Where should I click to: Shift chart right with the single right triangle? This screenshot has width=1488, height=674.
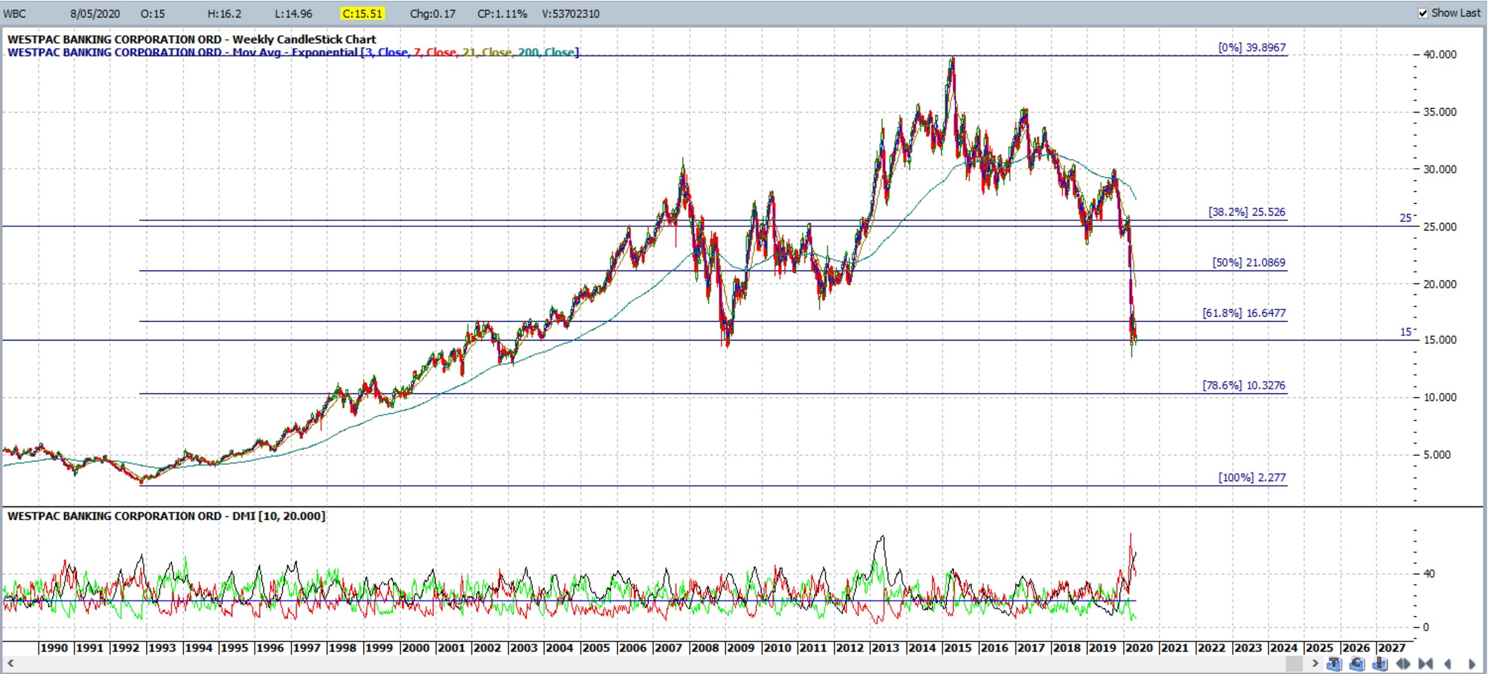pos(1471,663)
